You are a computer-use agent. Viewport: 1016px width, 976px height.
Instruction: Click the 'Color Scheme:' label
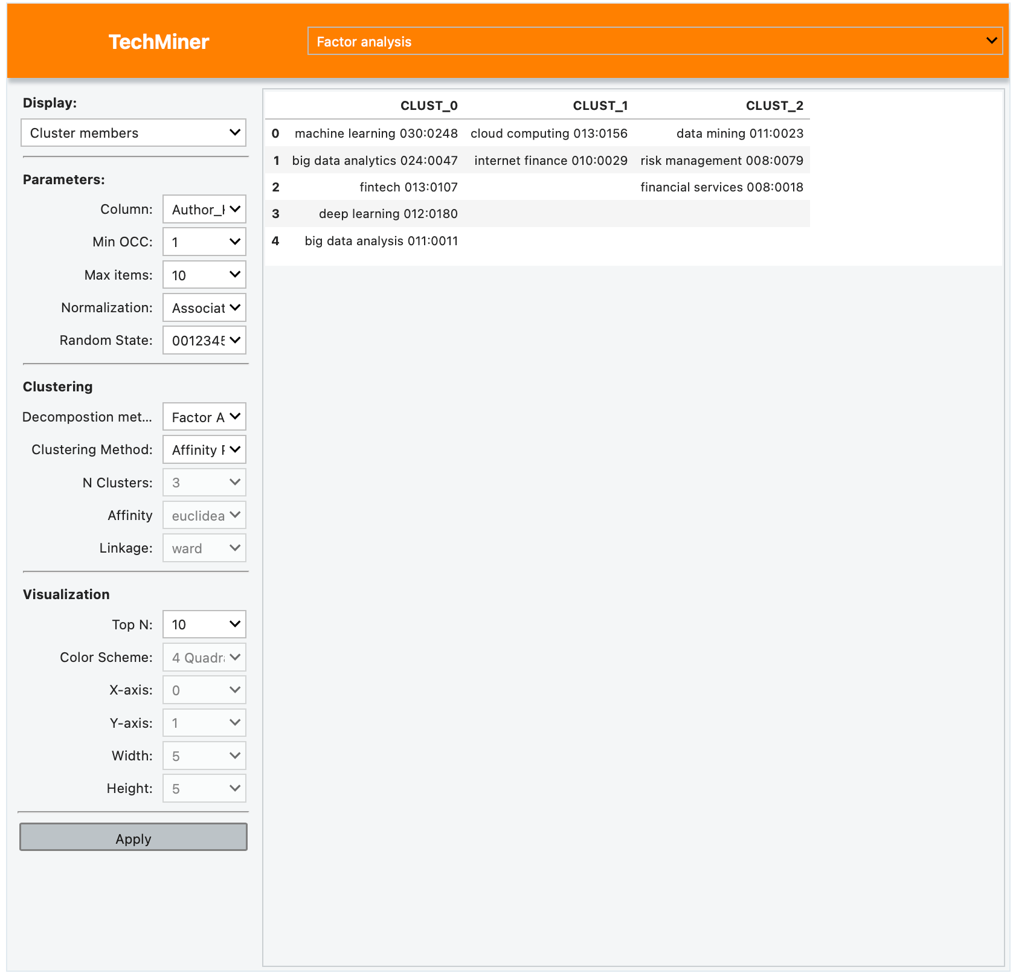pyautogui.click(x=106, y=657)
